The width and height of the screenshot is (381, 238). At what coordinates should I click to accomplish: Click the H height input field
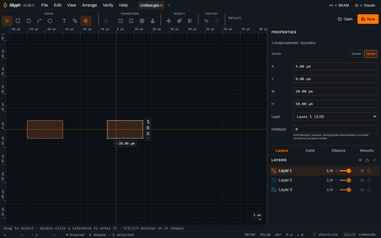335,104
